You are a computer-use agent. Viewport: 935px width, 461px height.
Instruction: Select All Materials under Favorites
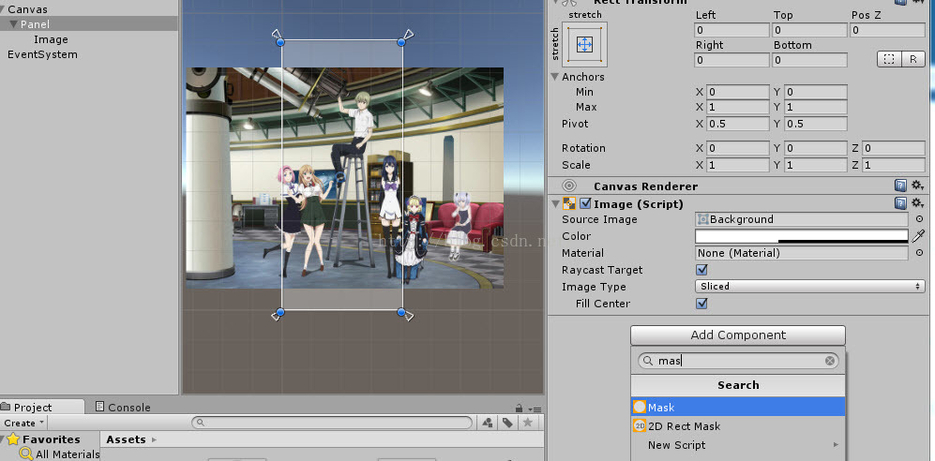point(68,454)
